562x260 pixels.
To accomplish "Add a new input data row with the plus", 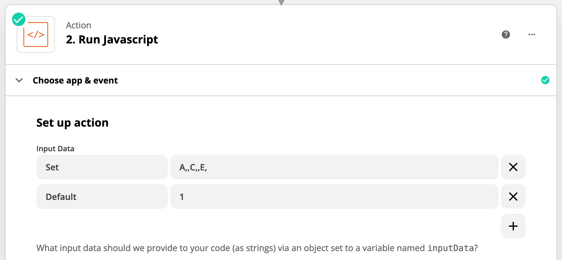I will point(513,226).
